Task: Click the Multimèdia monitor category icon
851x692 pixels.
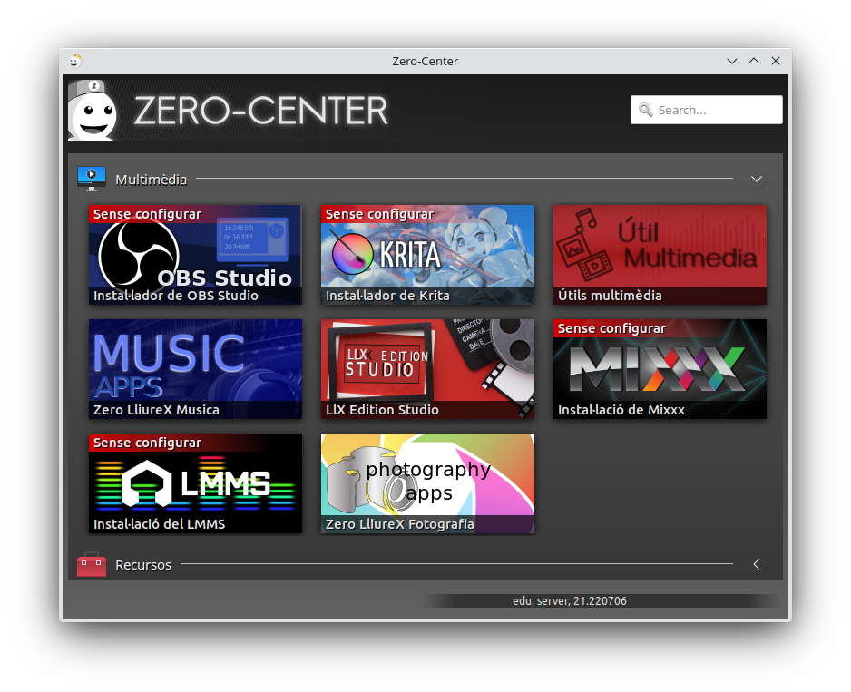Action: coord(92,179)
